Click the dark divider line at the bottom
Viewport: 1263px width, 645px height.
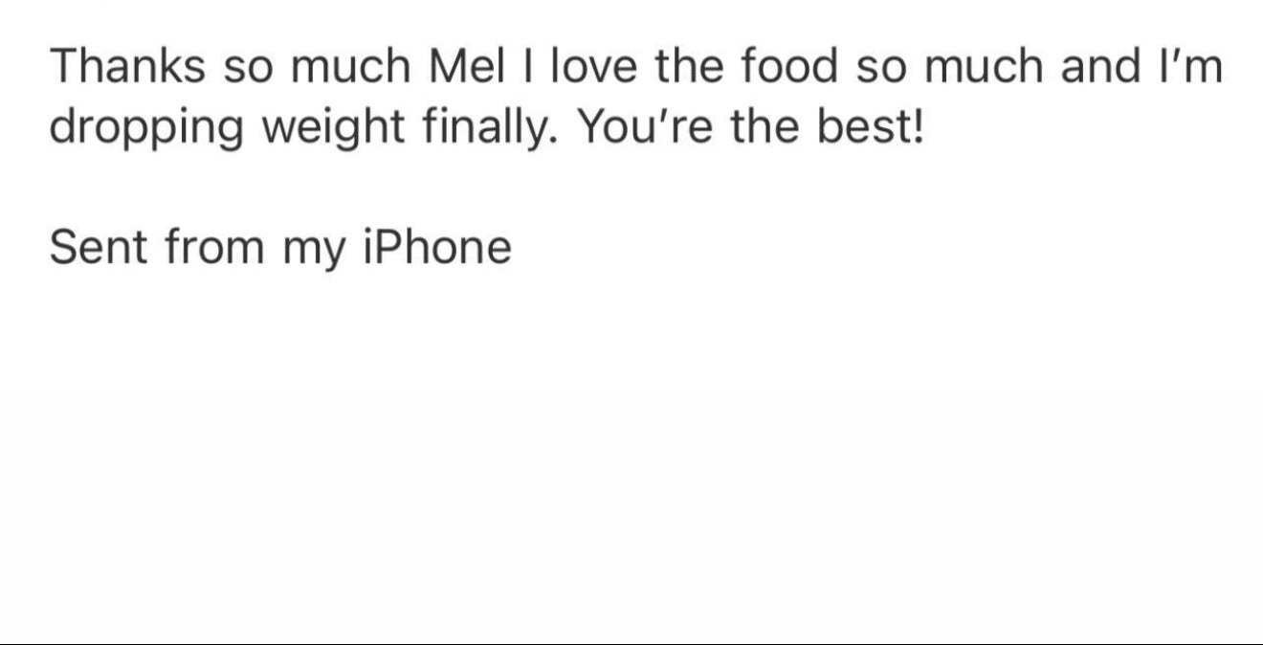(x=631, y=643)
